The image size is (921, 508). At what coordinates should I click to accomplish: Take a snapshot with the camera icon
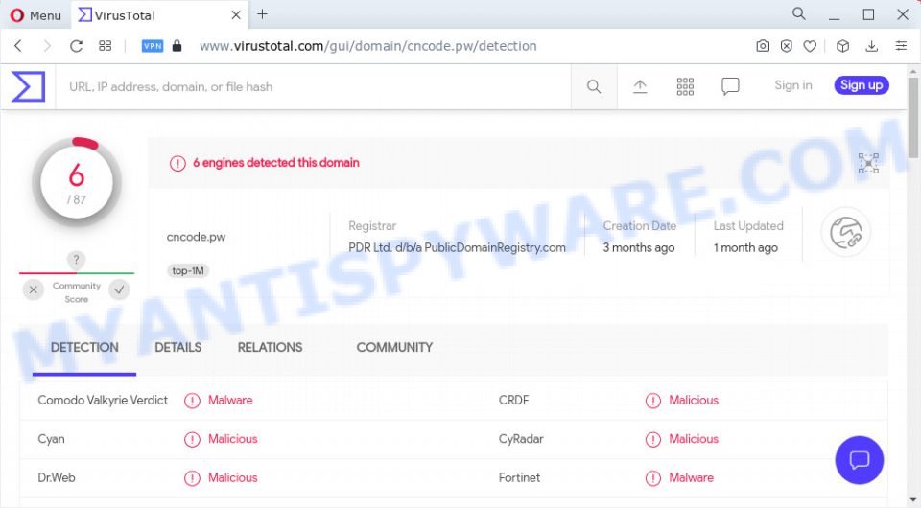click(x=763, y=46)
